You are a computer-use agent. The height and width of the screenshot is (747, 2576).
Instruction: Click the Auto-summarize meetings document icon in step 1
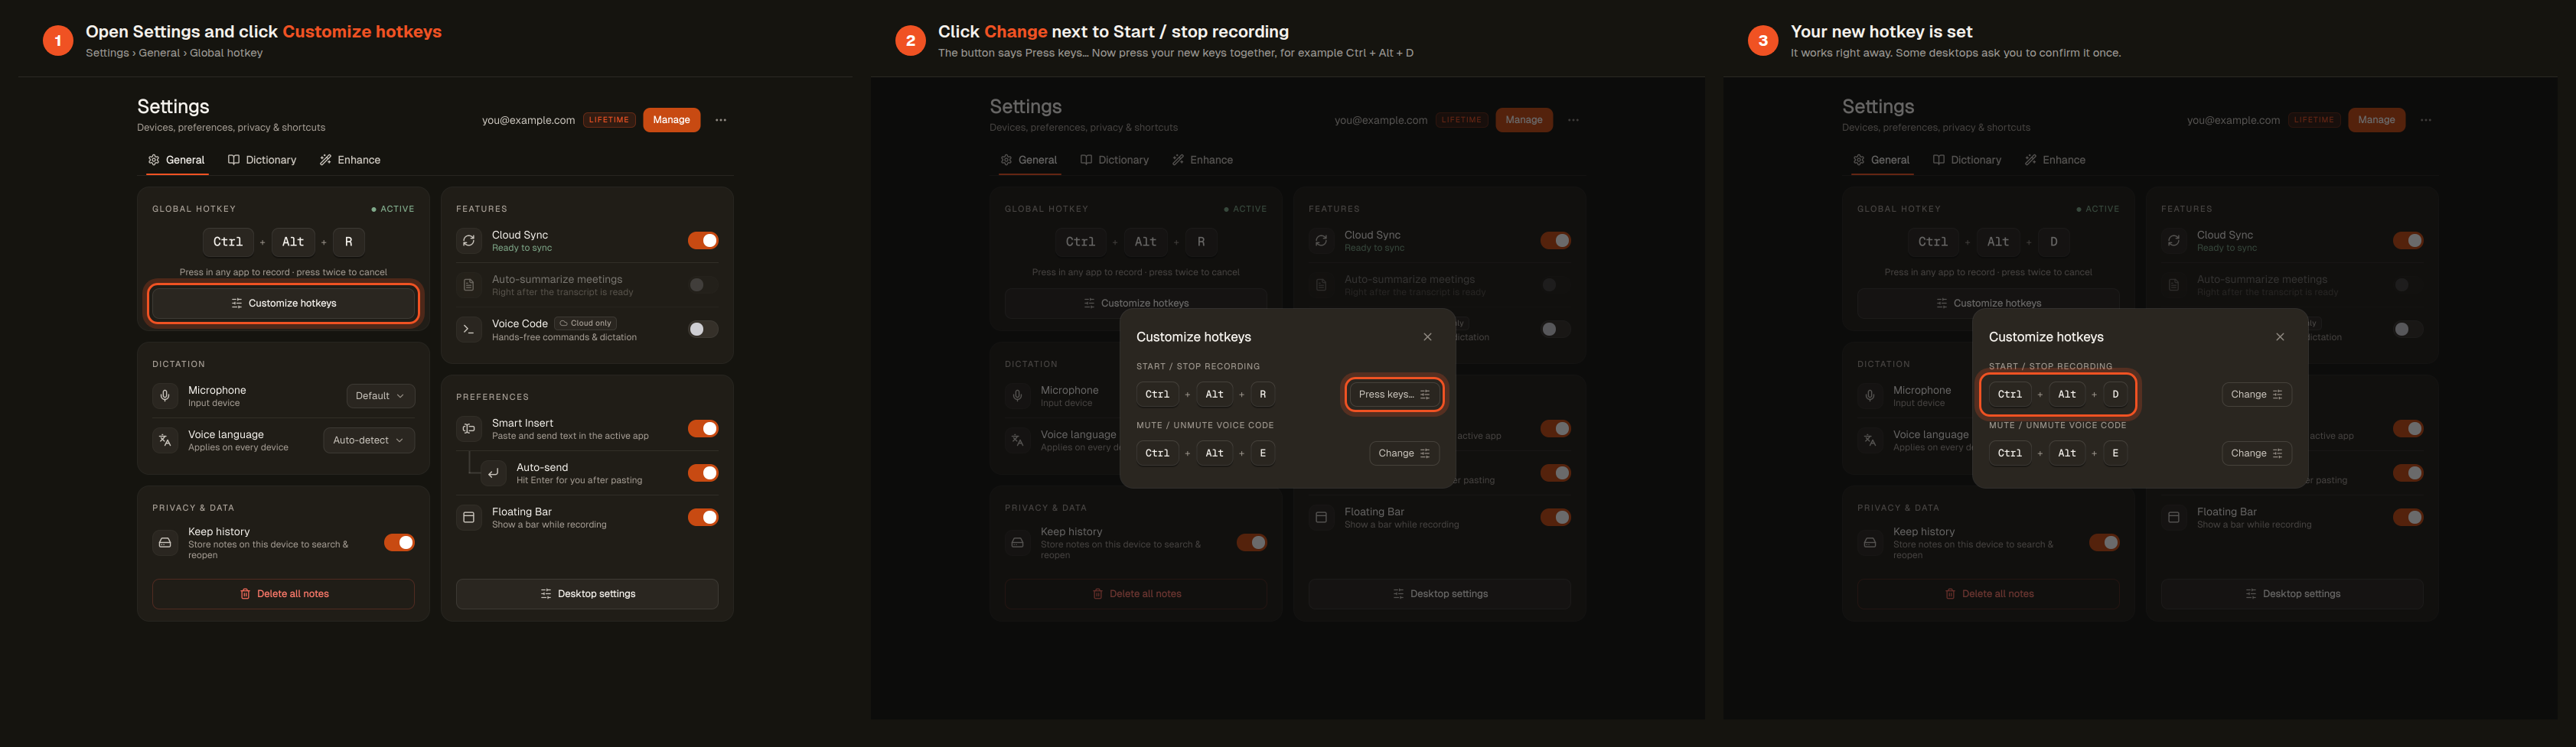pyautogui.click(x=469, y=284)
